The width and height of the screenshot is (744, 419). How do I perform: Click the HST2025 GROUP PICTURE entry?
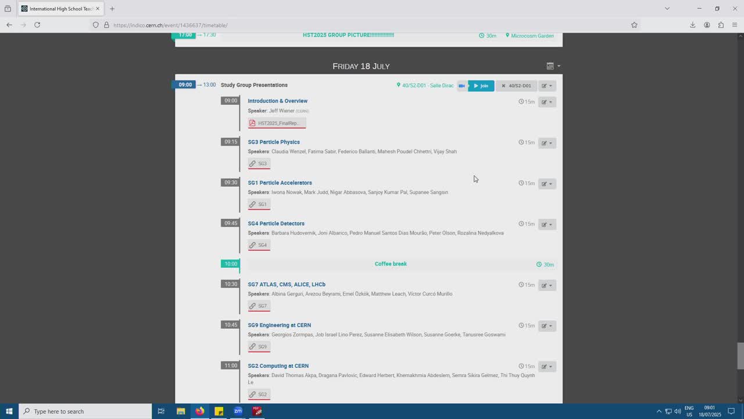[x=348, y=35]
